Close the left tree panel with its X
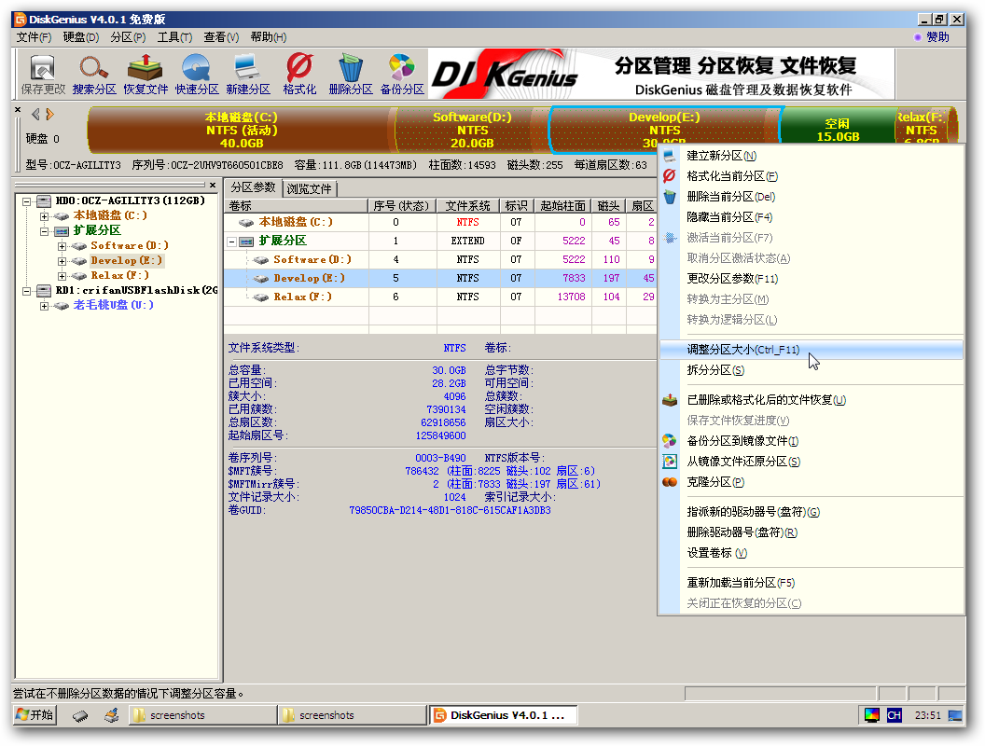 tap(213, 185)
